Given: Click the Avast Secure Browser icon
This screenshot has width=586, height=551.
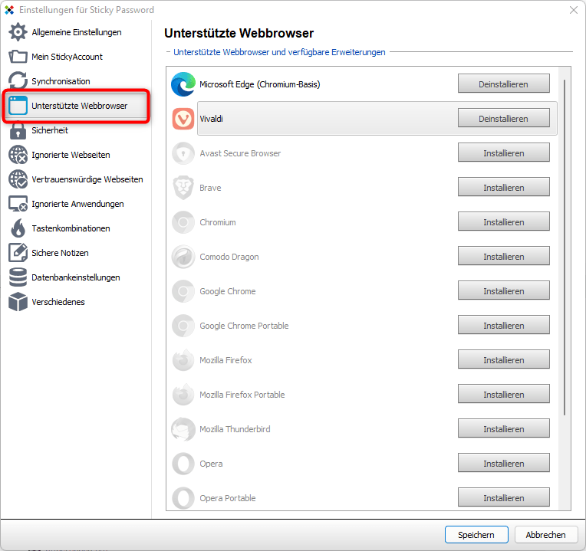Looking at the screenshot, I should click(x=183, y=153).
